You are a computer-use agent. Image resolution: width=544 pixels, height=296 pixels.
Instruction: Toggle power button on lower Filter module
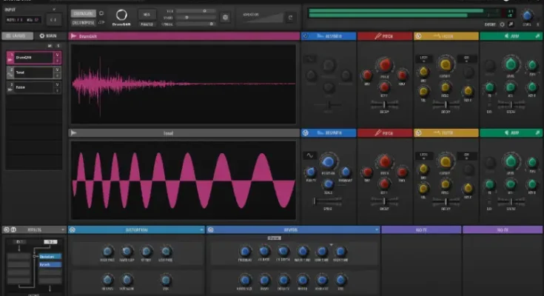tap(418, 133)
